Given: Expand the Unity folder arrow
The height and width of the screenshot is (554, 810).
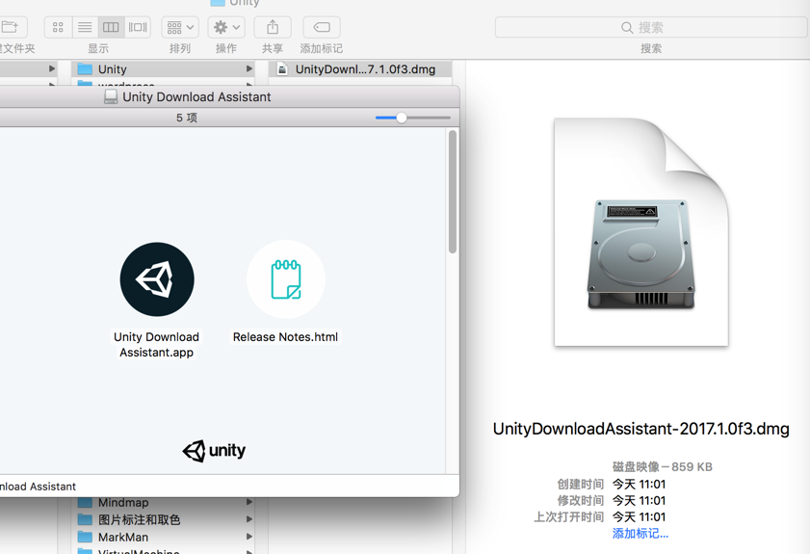Looking at the screenshot, I should point(249,68).
